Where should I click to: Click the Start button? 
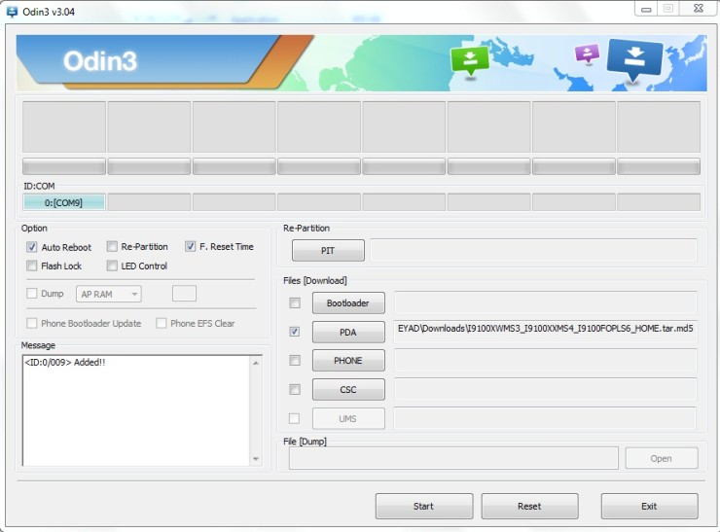tap(424, 507)
